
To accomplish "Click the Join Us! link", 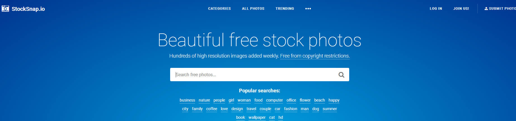I will [461, 9].
